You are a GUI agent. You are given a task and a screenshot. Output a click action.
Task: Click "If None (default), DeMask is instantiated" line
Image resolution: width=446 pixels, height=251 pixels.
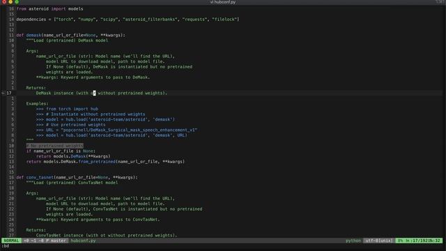pyautogui.click(x=119, y=67)
